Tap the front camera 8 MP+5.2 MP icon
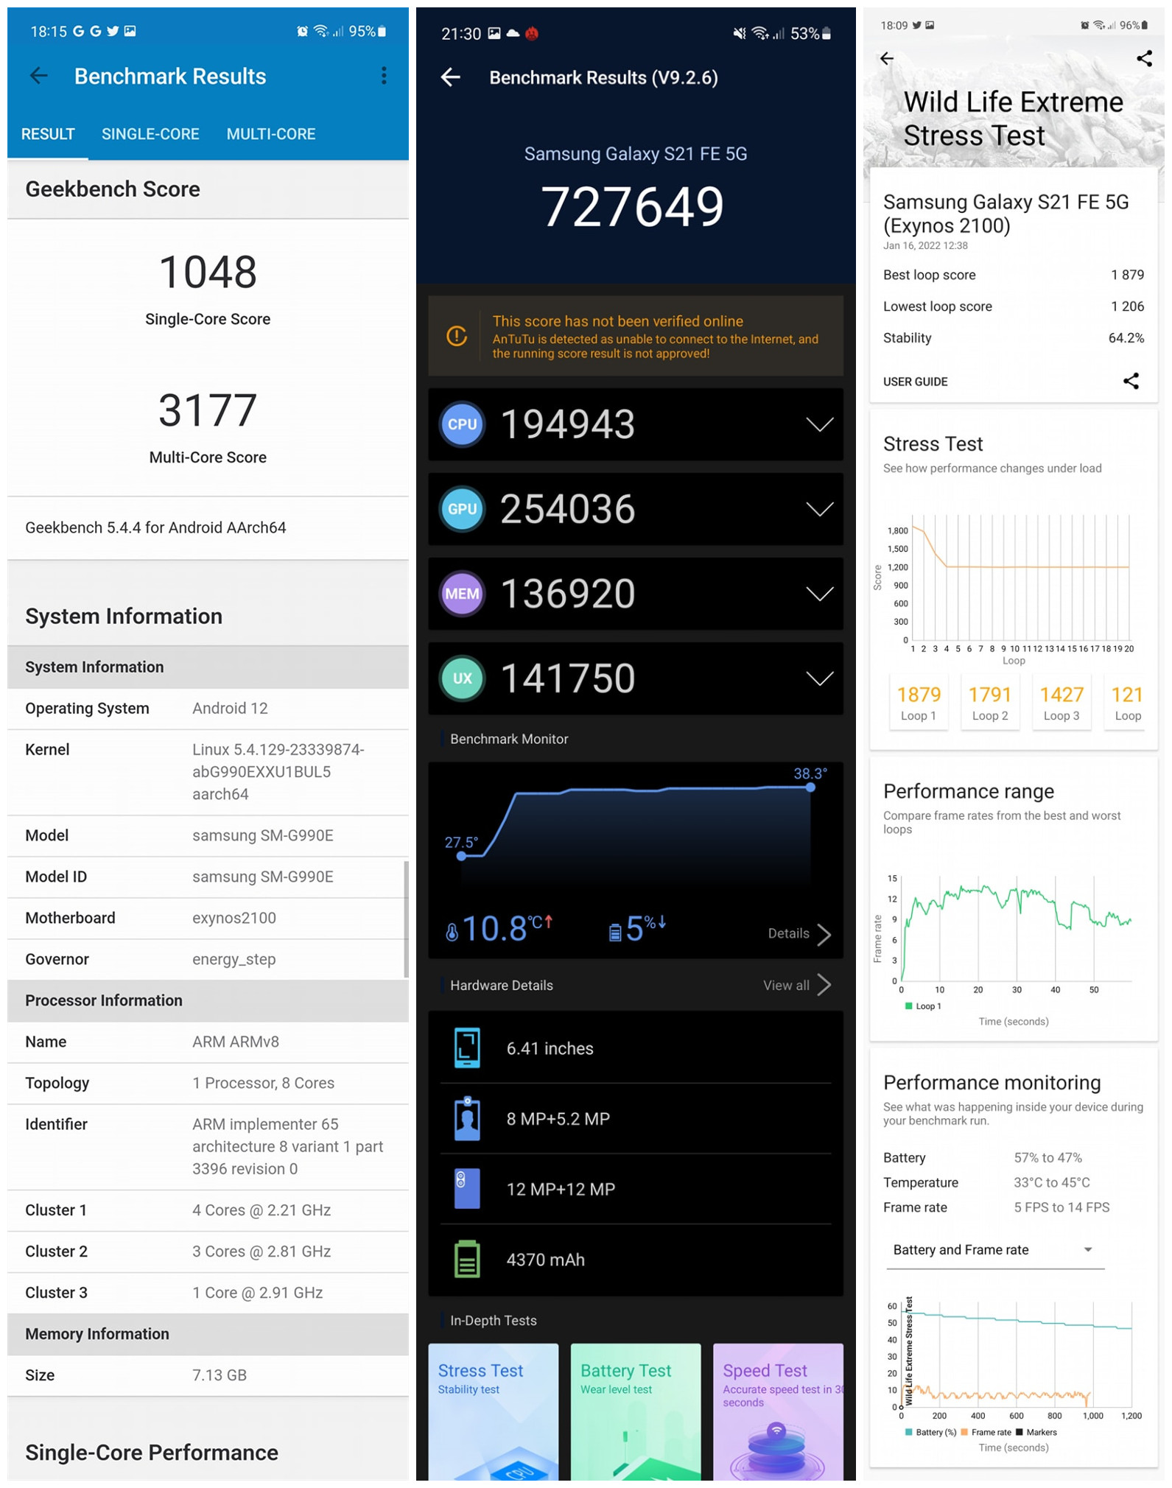1172x1488 pixels. [x=467, y=1119]
